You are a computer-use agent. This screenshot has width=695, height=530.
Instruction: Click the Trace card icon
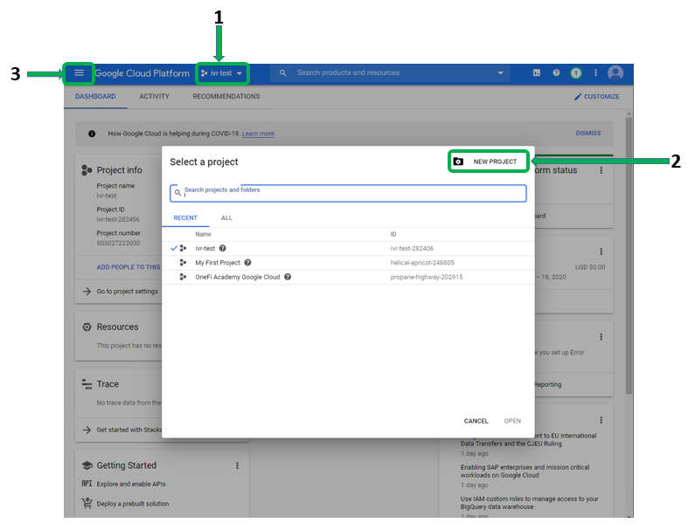tap(87, 384)
